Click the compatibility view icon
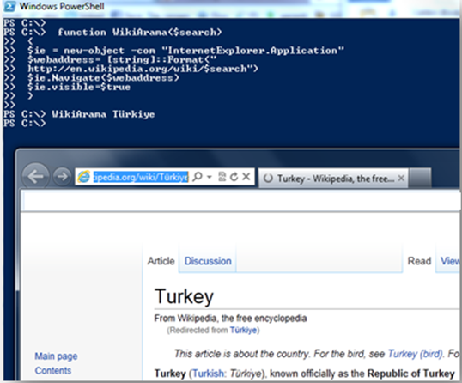The width and height of the screenshot is (462, 383). (222, 177)
